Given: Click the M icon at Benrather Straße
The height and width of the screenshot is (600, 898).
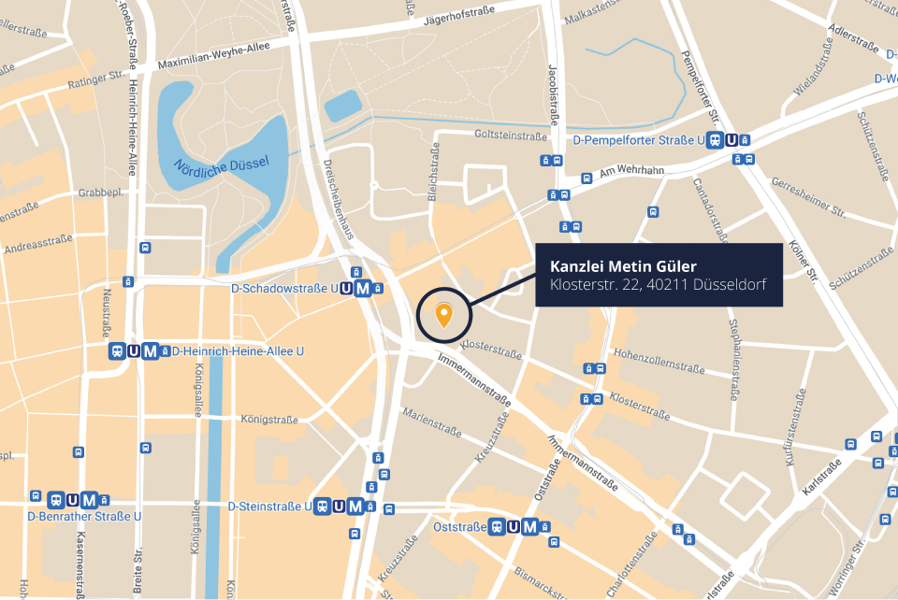Looking at the screenshot, I should (89, 501).
